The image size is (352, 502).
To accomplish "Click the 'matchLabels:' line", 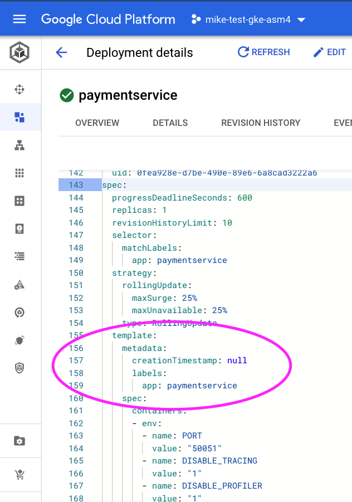I will (x=151, y=248).
